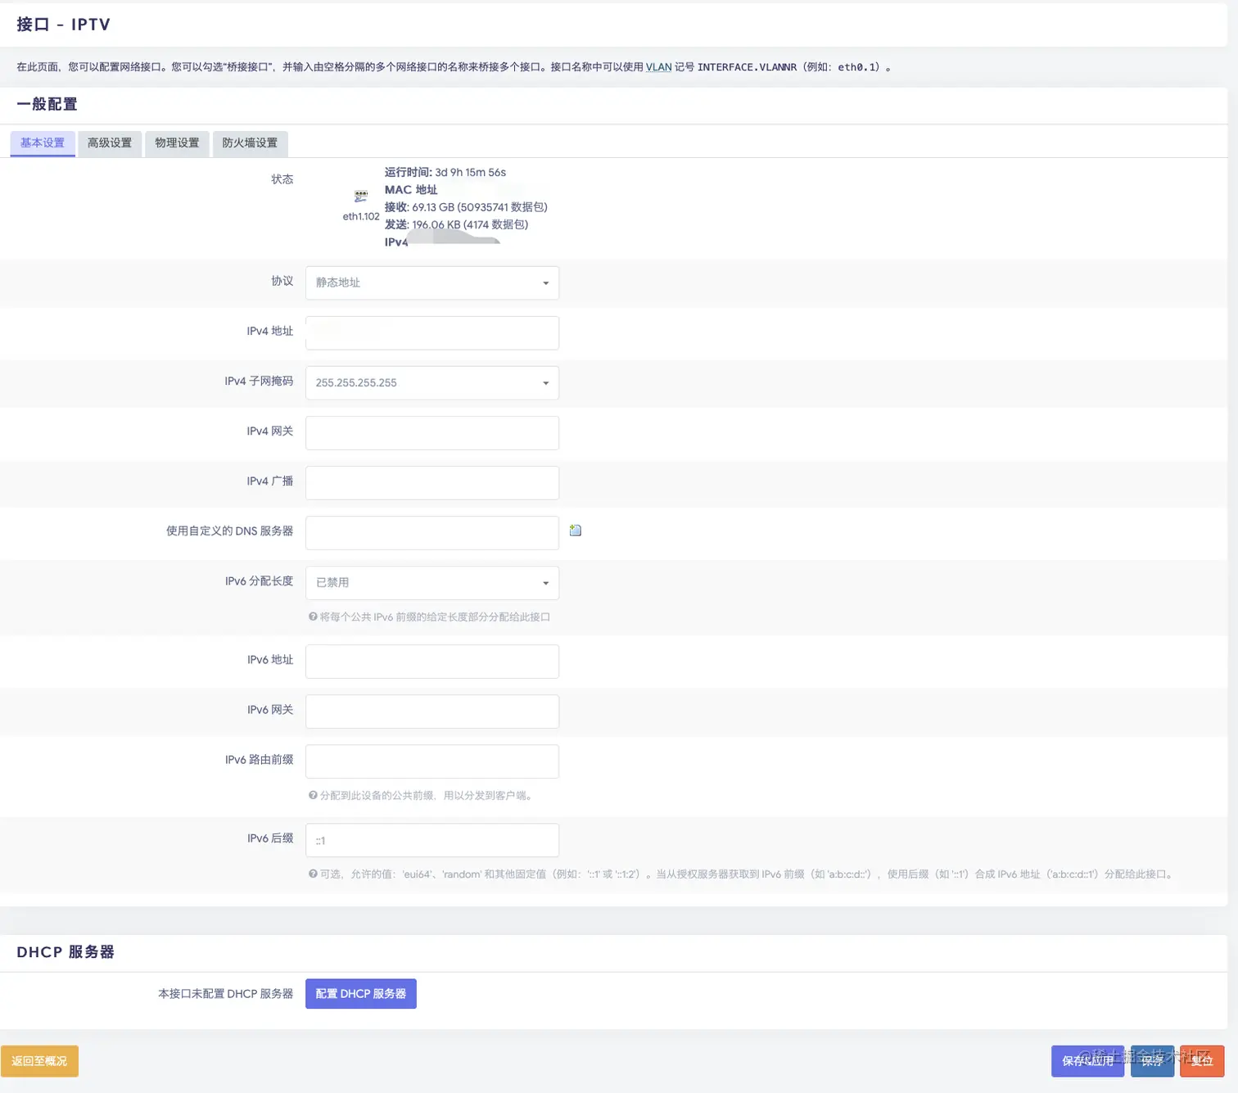
Task: Click the DHCP 服务器 section heading
Action: [66, 952]
